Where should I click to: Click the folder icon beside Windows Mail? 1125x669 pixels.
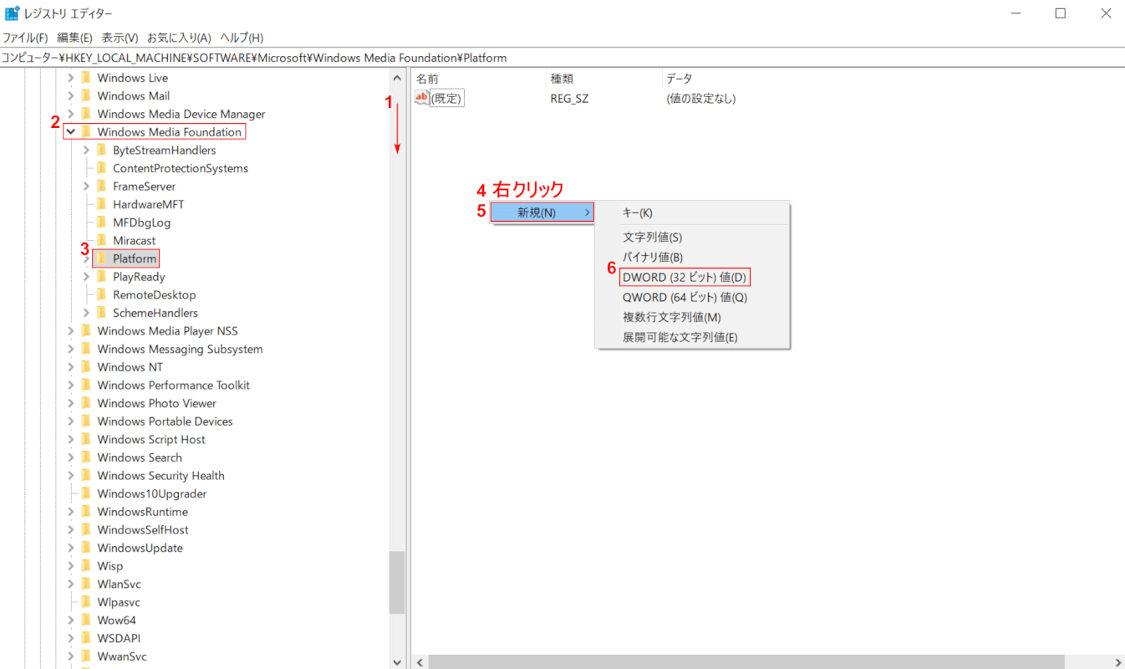[86, 96]
